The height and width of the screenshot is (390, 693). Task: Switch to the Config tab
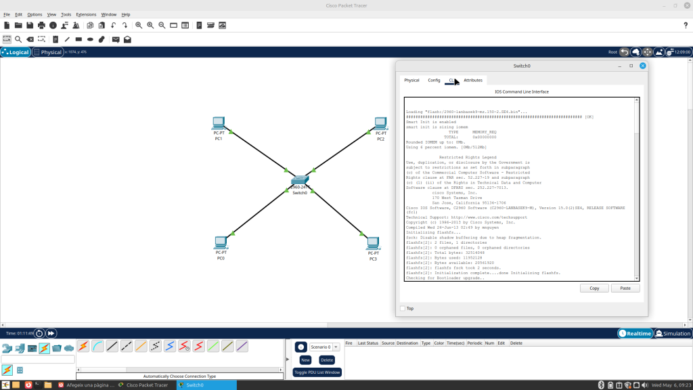click(434, 81)
